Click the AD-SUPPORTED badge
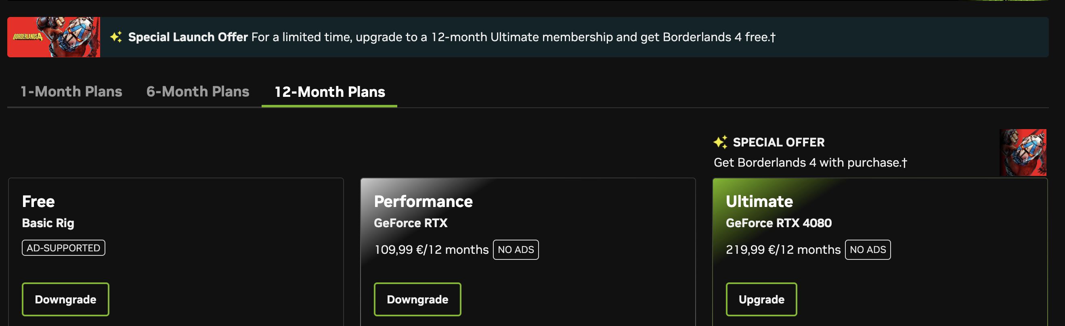The height and width of the screenshot is (326, 1065). [63, 248]
